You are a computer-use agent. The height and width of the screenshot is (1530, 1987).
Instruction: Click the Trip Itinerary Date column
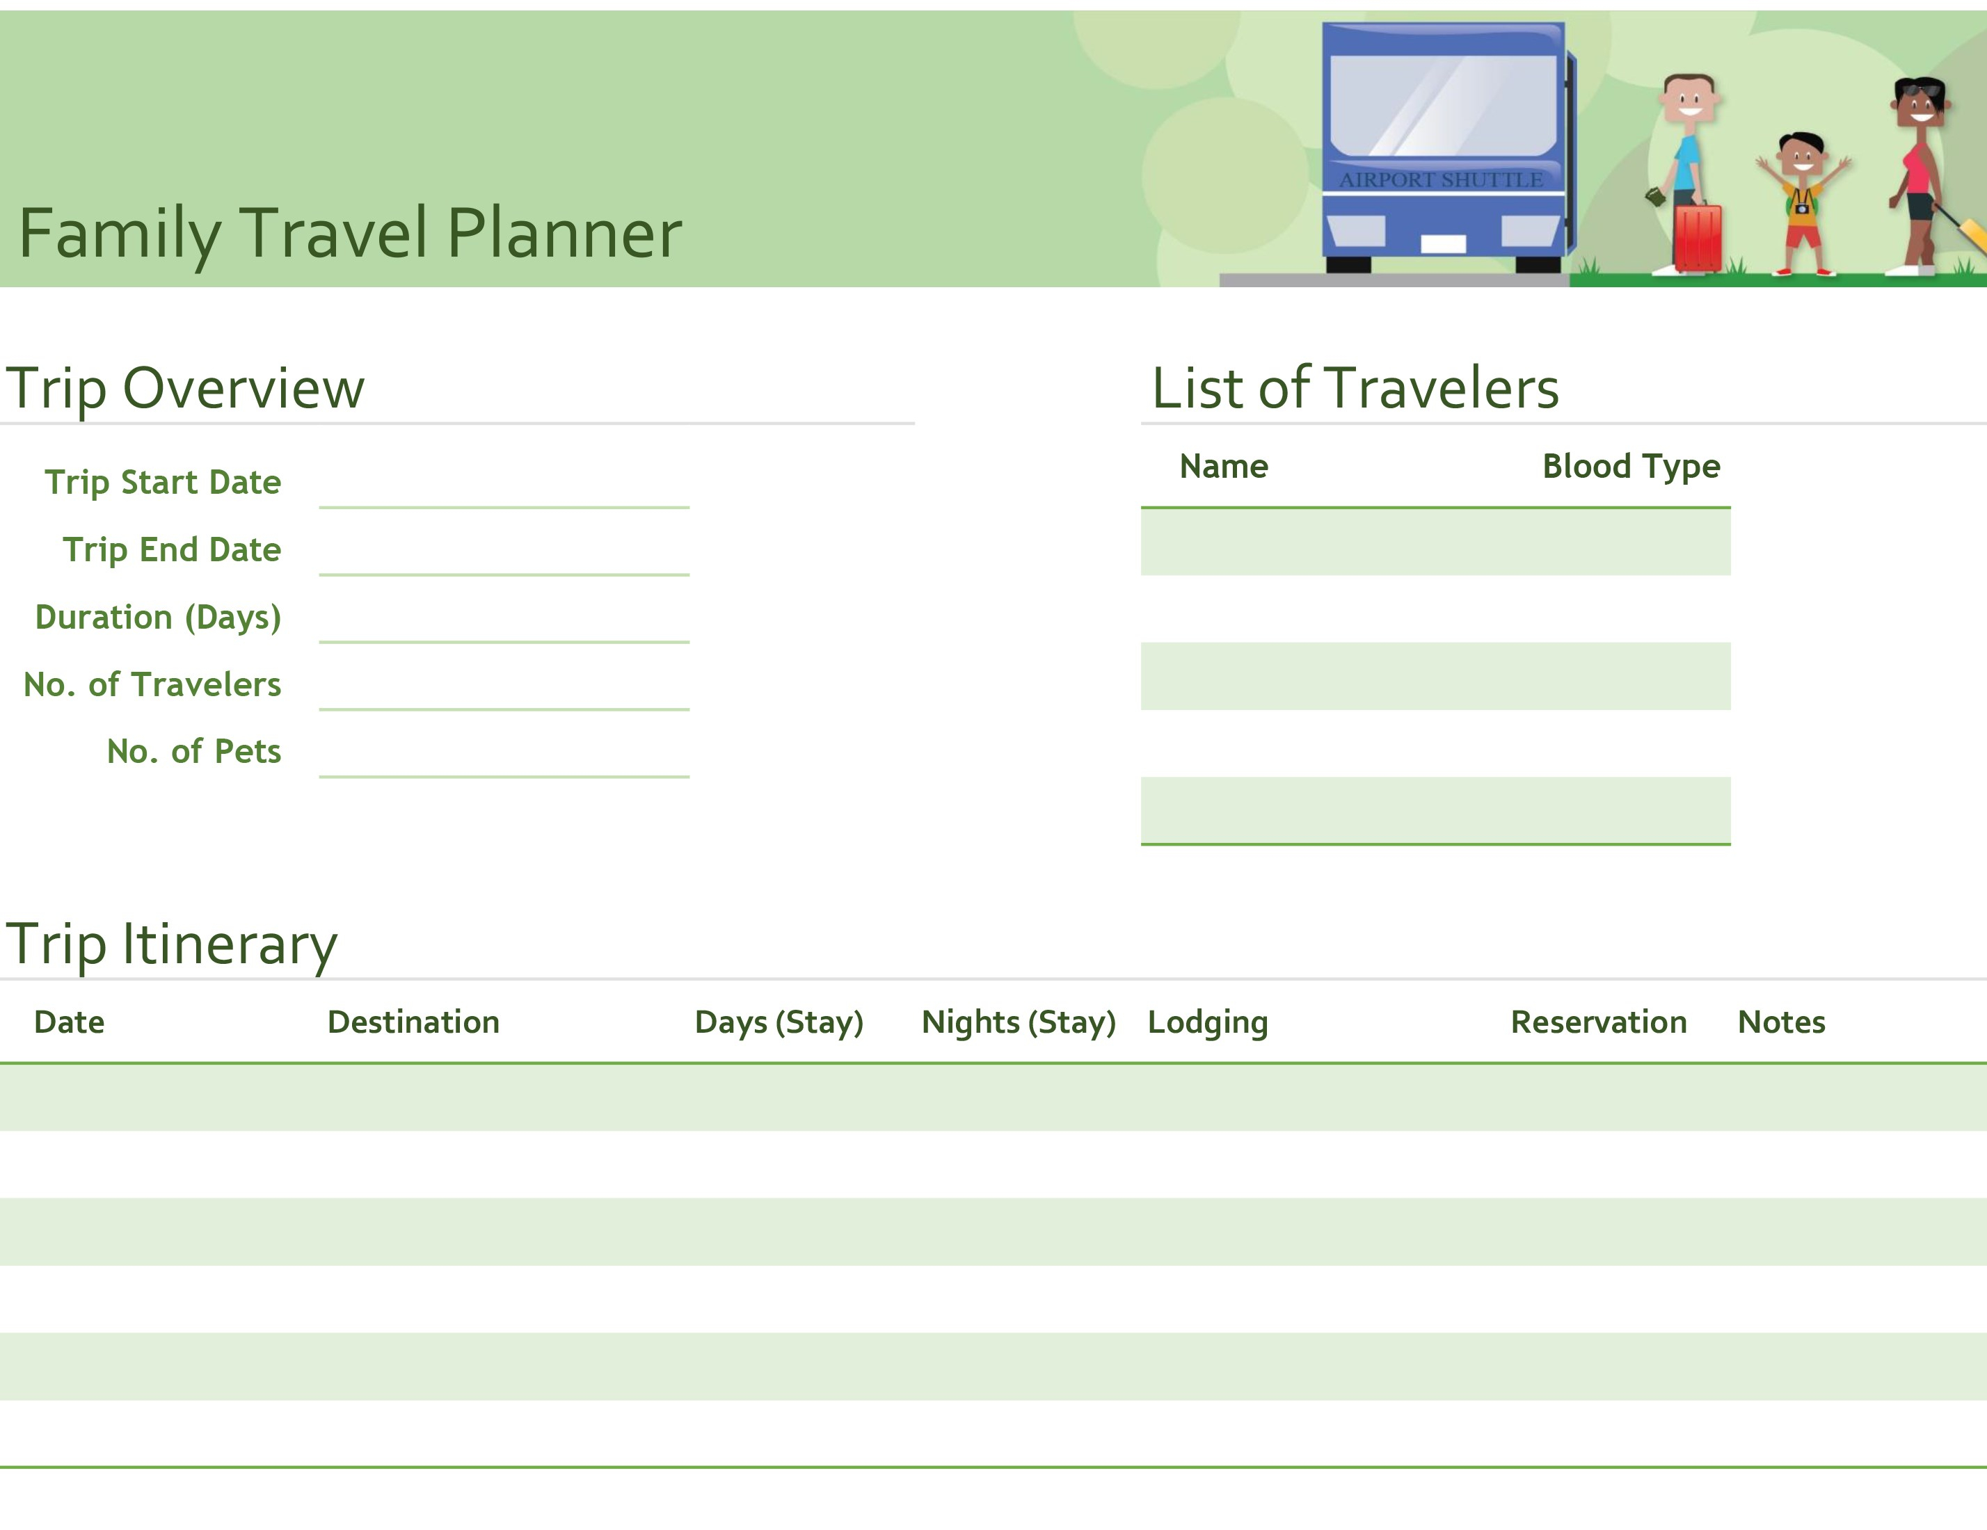click(71, 1022)
